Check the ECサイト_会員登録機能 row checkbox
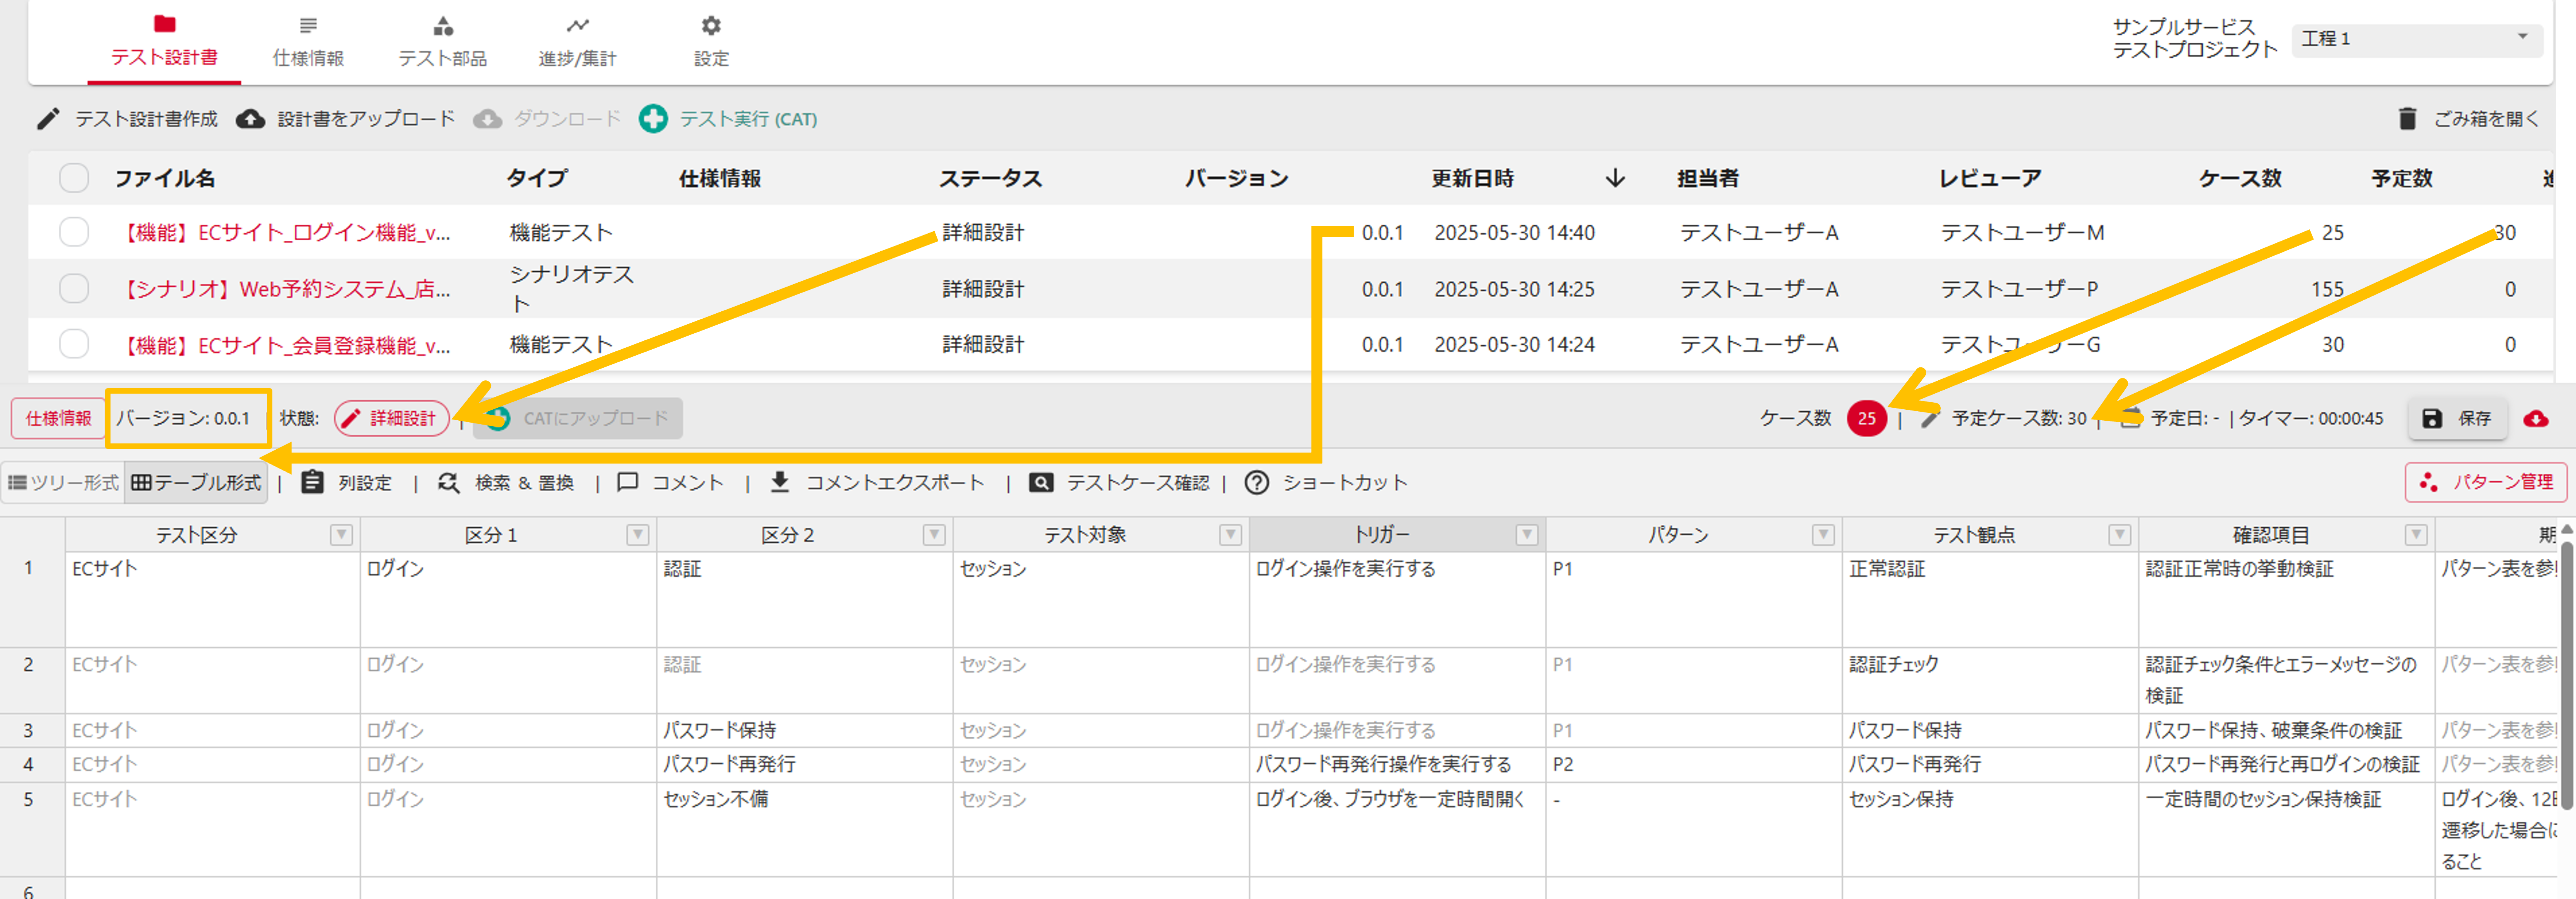Viewport: 2576px width, 899px height. 74,344
